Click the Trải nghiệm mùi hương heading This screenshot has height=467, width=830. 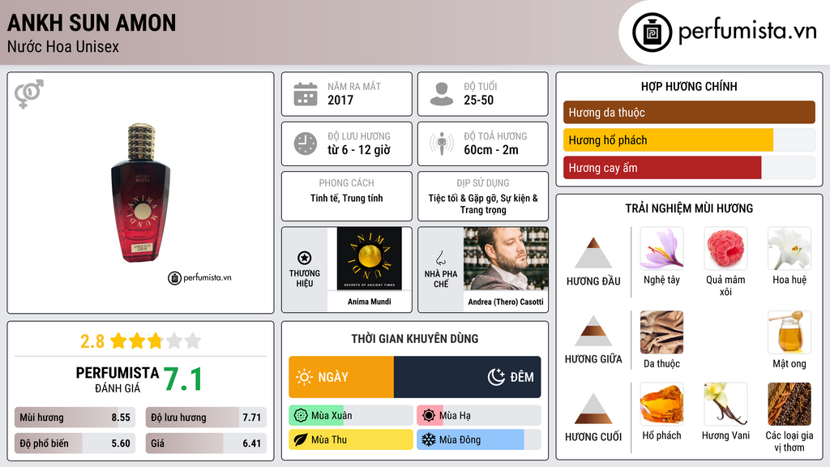[689, 208]
